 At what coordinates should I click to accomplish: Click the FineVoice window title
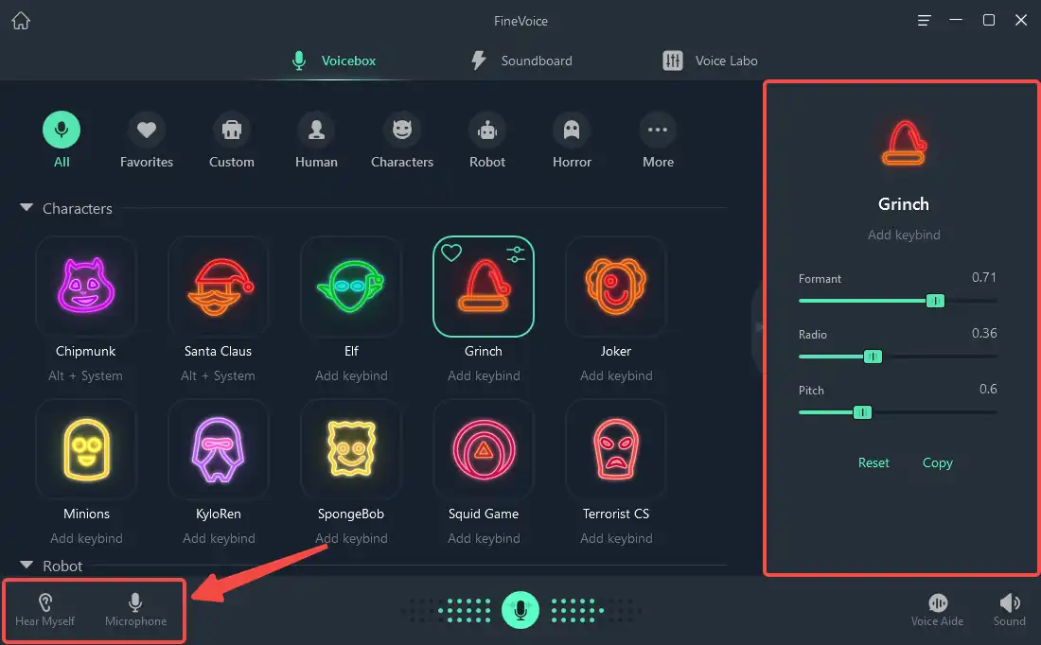(x=520, y=21)
